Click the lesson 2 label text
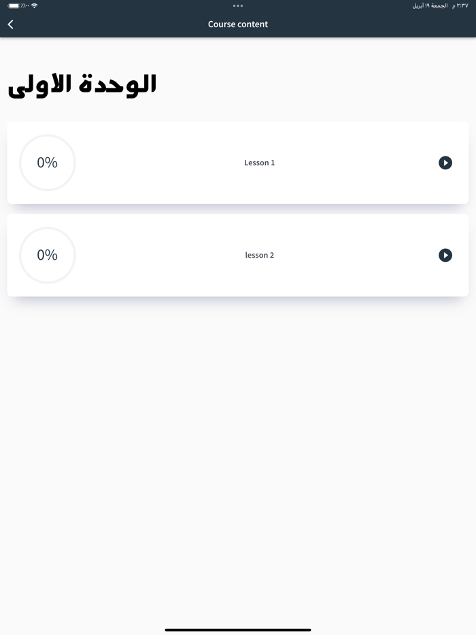The height and width of the screenshot is (635, 476). [259, 255]
